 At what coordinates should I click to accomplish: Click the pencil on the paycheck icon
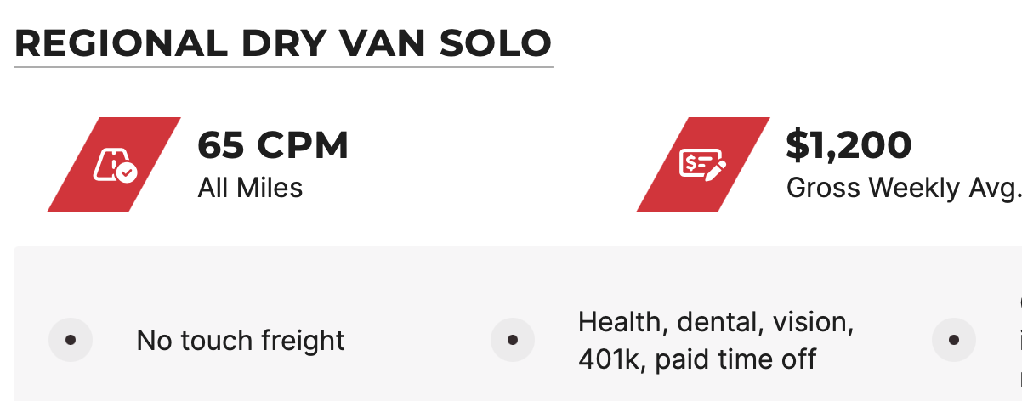point(715,167)
